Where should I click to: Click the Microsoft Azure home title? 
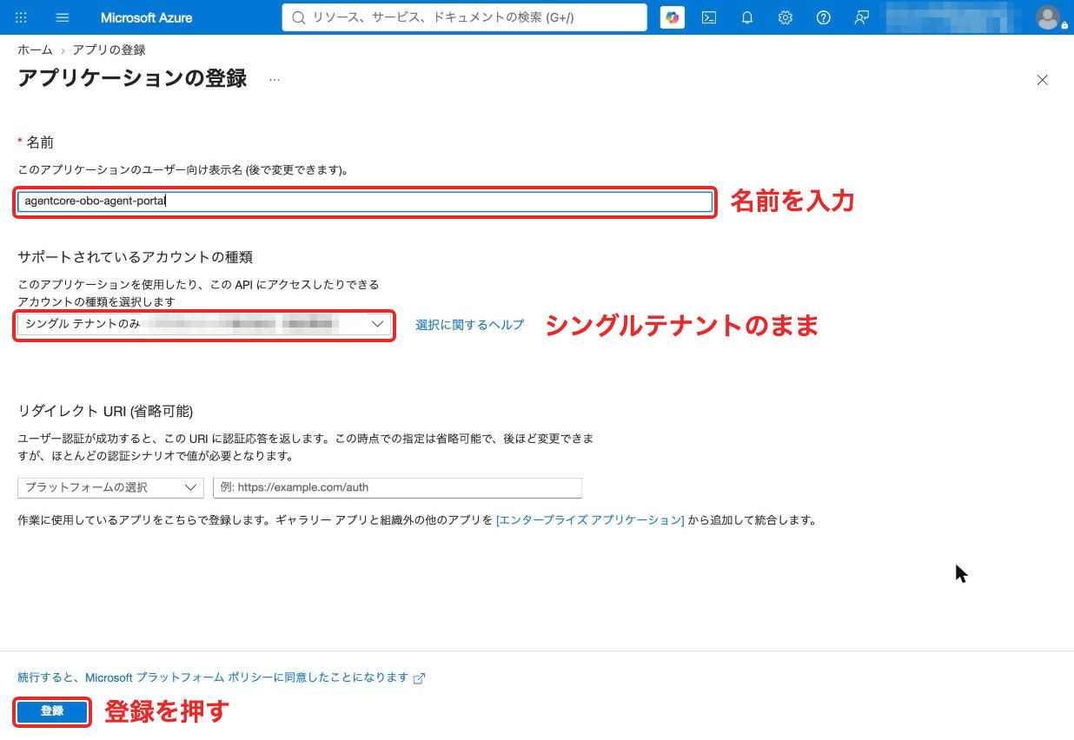tap(147, 17)
